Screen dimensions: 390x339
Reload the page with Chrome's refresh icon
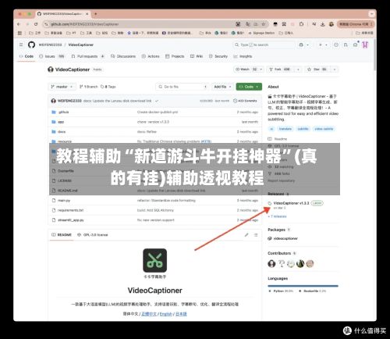[36, 24]
